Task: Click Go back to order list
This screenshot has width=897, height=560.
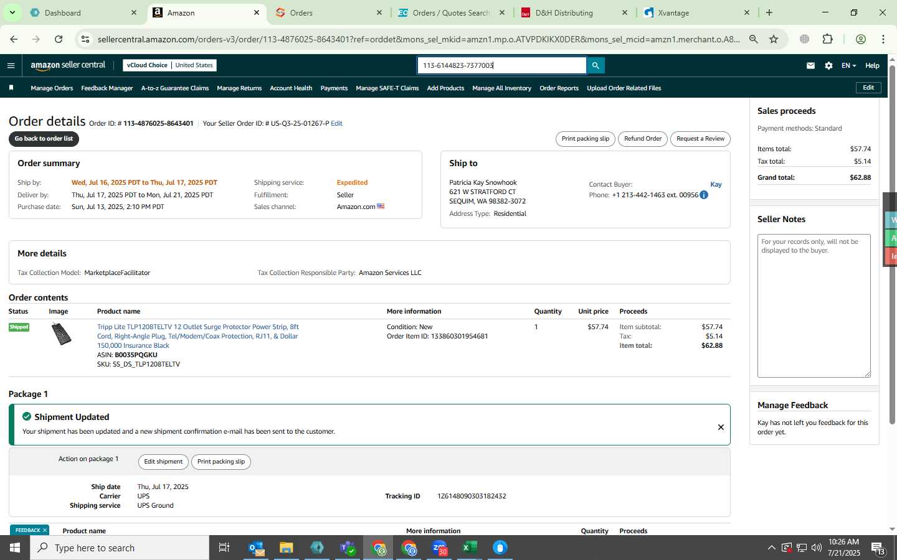Action: pyautogui.click(x=44, y=139)
